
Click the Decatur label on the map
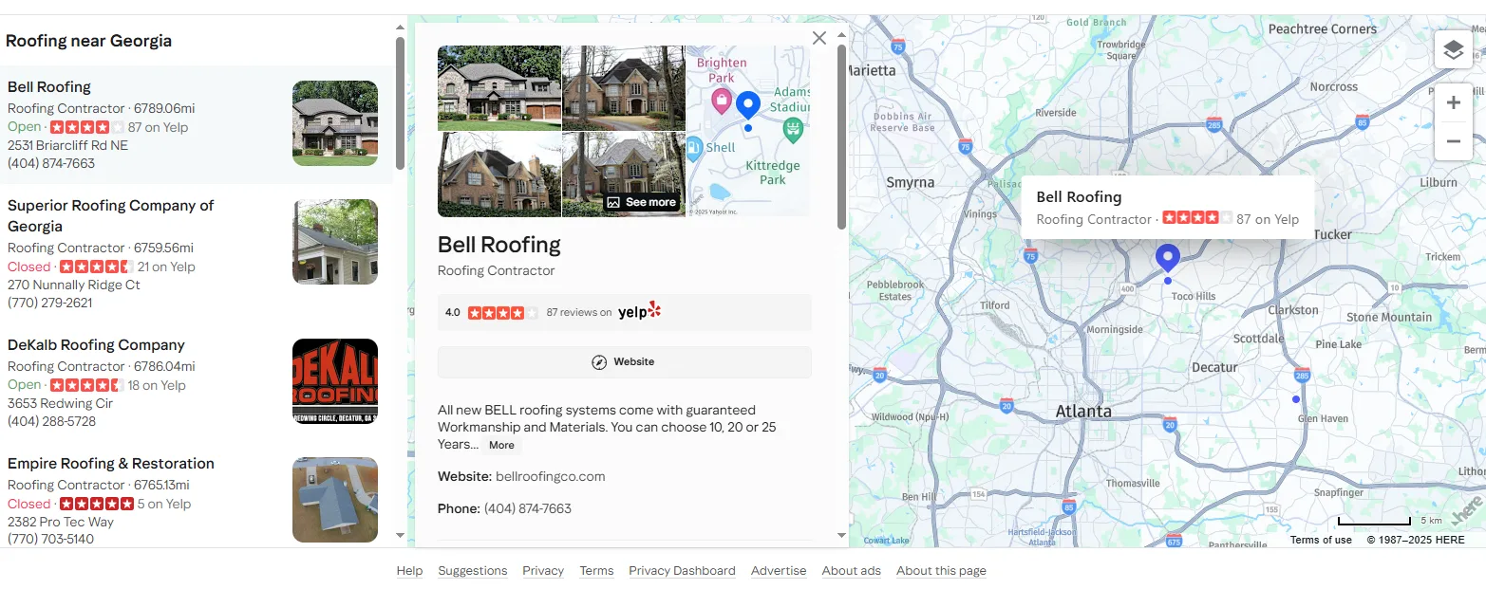tap(1214, 367)
